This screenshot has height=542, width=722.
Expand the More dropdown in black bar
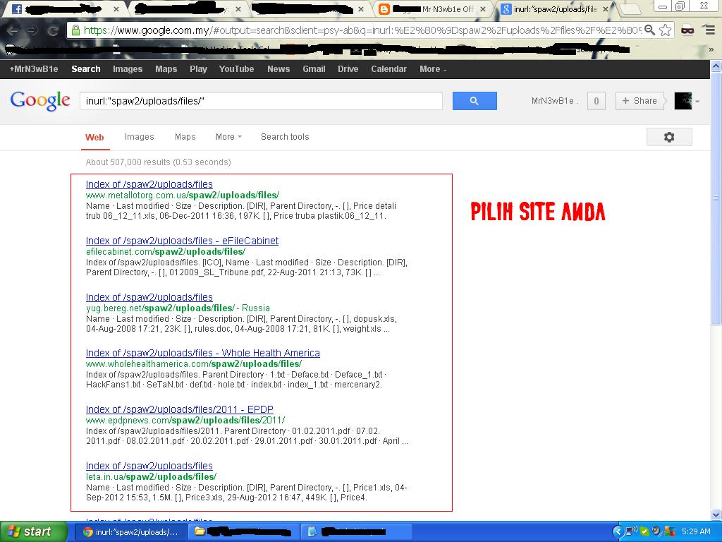click(x=433, y=69)
